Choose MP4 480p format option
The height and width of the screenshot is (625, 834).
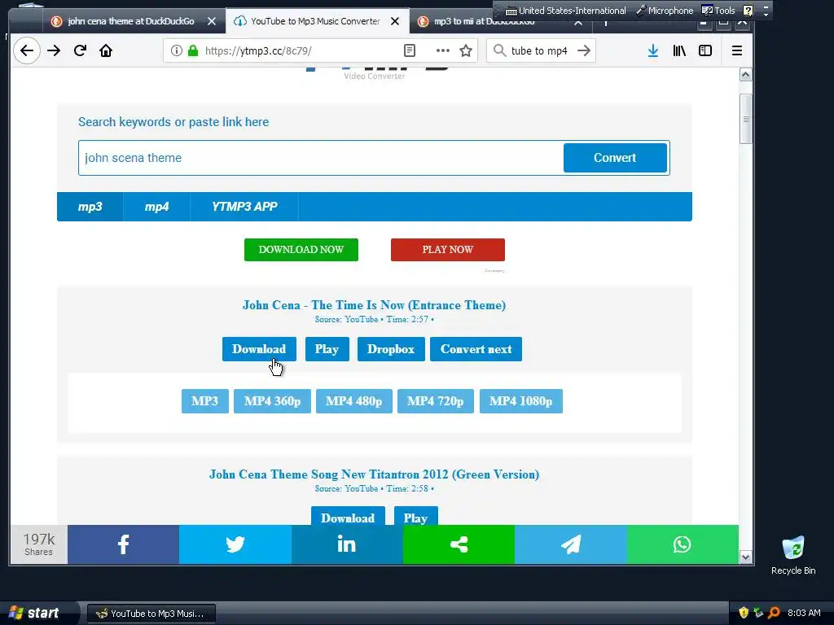(x=353, y=401)
